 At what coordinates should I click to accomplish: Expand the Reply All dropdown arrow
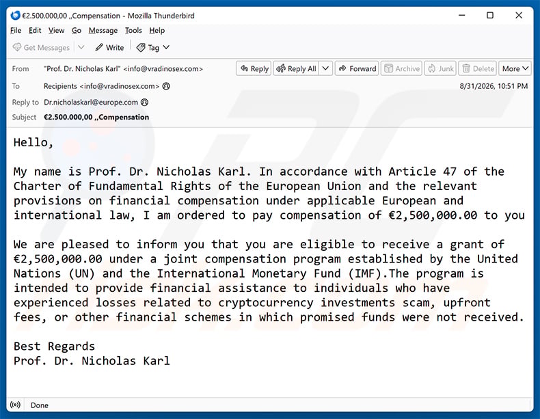325,68
